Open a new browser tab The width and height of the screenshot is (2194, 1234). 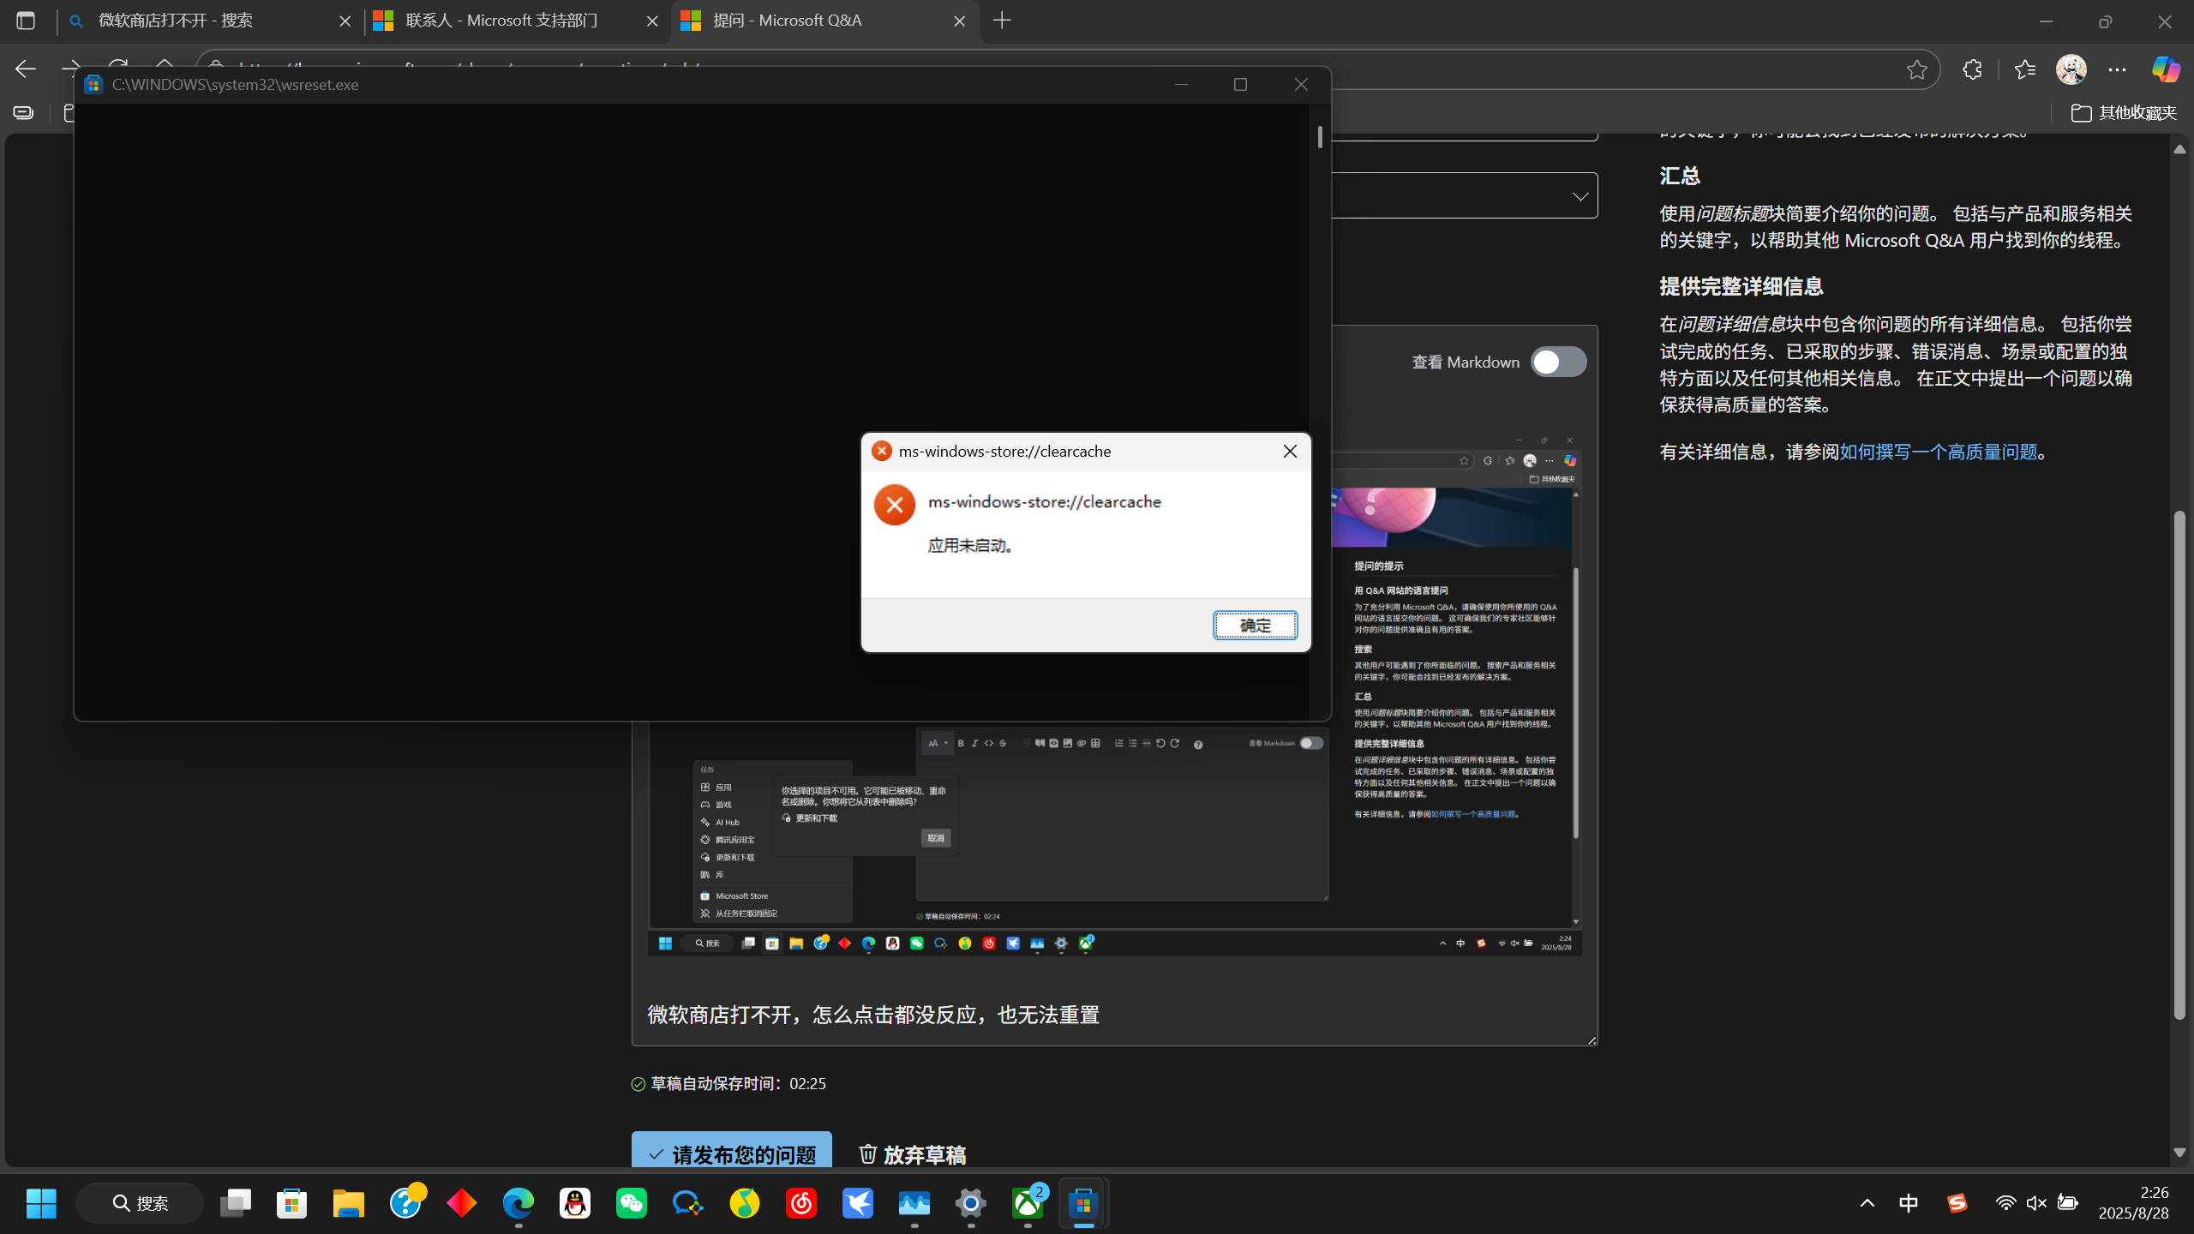pyautogui.click(x=1002, y=21)
